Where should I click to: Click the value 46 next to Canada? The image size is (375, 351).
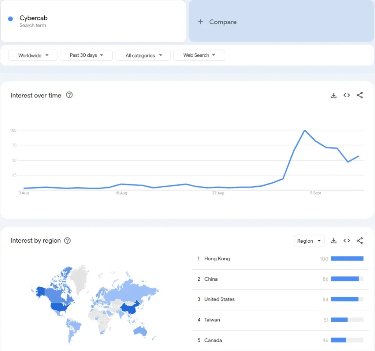tap(325, 340)
